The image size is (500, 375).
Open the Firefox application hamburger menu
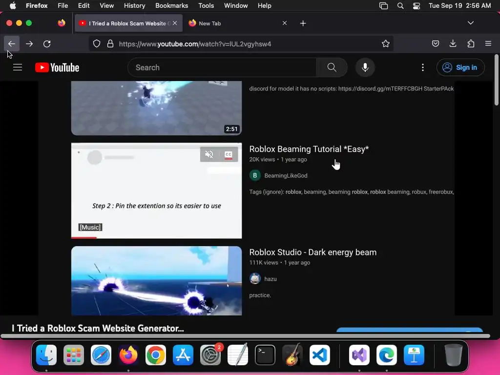pyautogui.click(x=488, y=43)
